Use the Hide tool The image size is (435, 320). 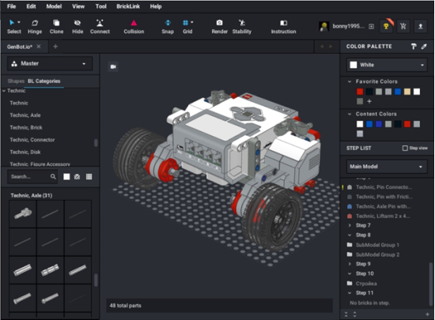coord(78,27)
